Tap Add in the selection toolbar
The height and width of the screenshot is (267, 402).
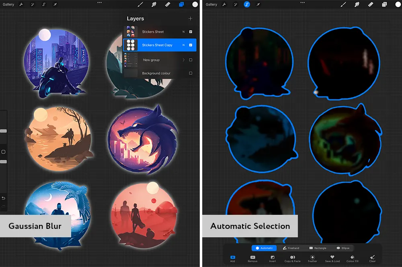pos(232,259)
